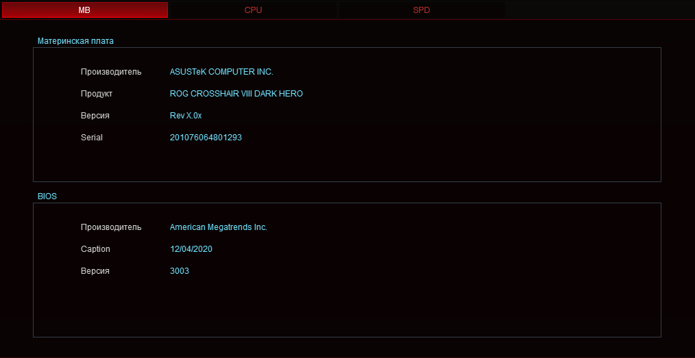Screen dimensions: 695x358
Task: Switch to the CPU tab
Action: click(253, 10)
